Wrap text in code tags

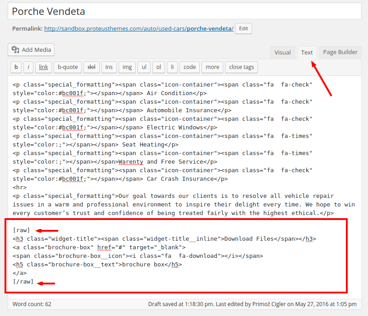(x=189, y=67)
